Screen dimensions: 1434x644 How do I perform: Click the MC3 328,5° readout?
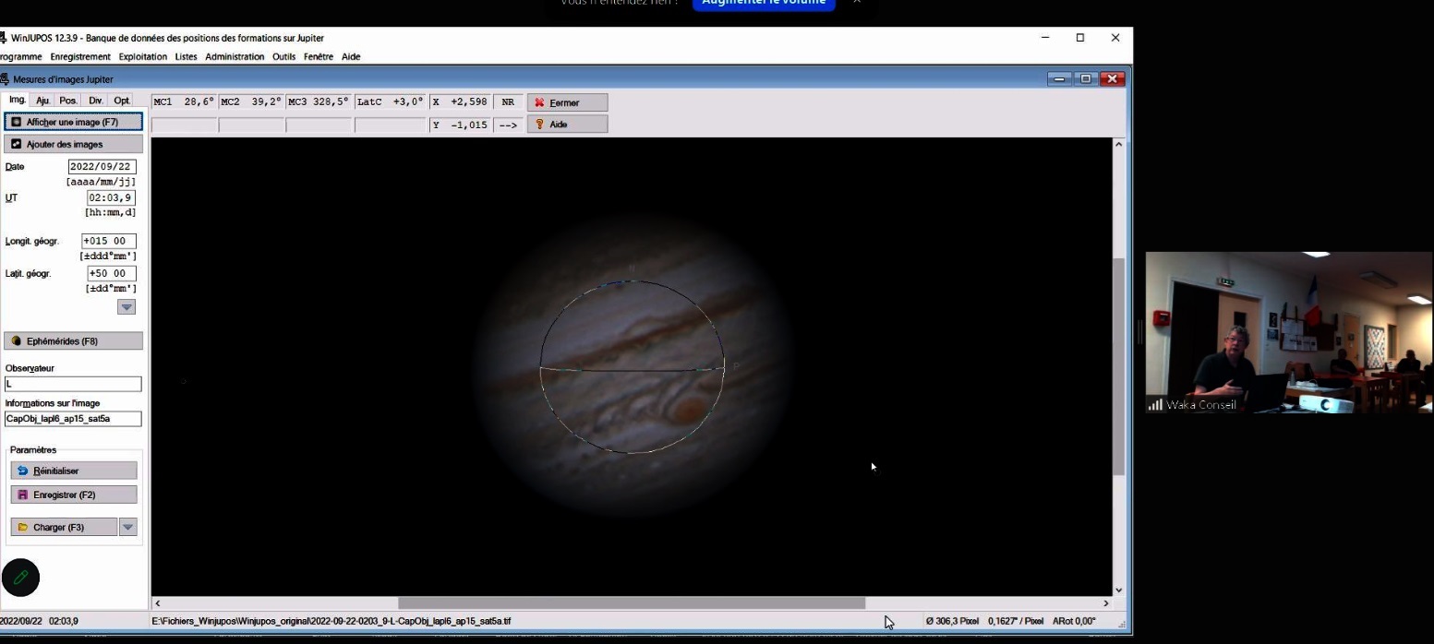click(x=319, y=101)
